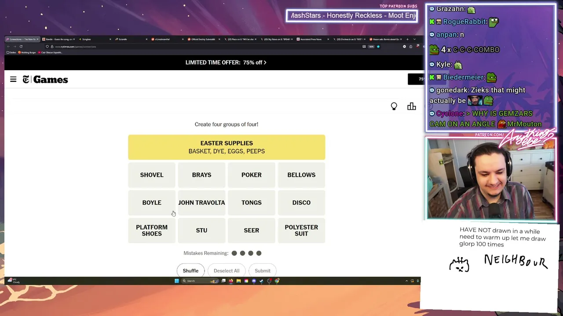Viewport: 563px width, 316px height.
Task: Click the solved EASTER SUPPLIES group
Action: [x=227, y=147]
